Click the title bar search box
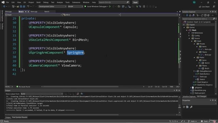 (x=114, y=2)
